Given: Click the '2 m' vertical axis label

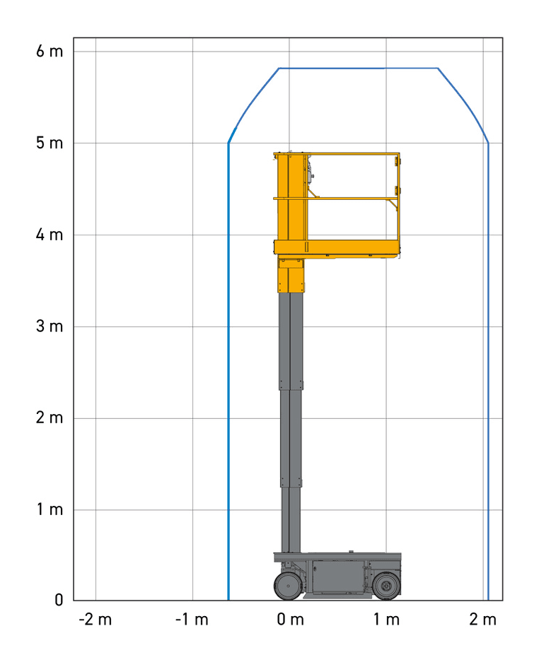Looking at the screenshot, I should tap(50, 418).
